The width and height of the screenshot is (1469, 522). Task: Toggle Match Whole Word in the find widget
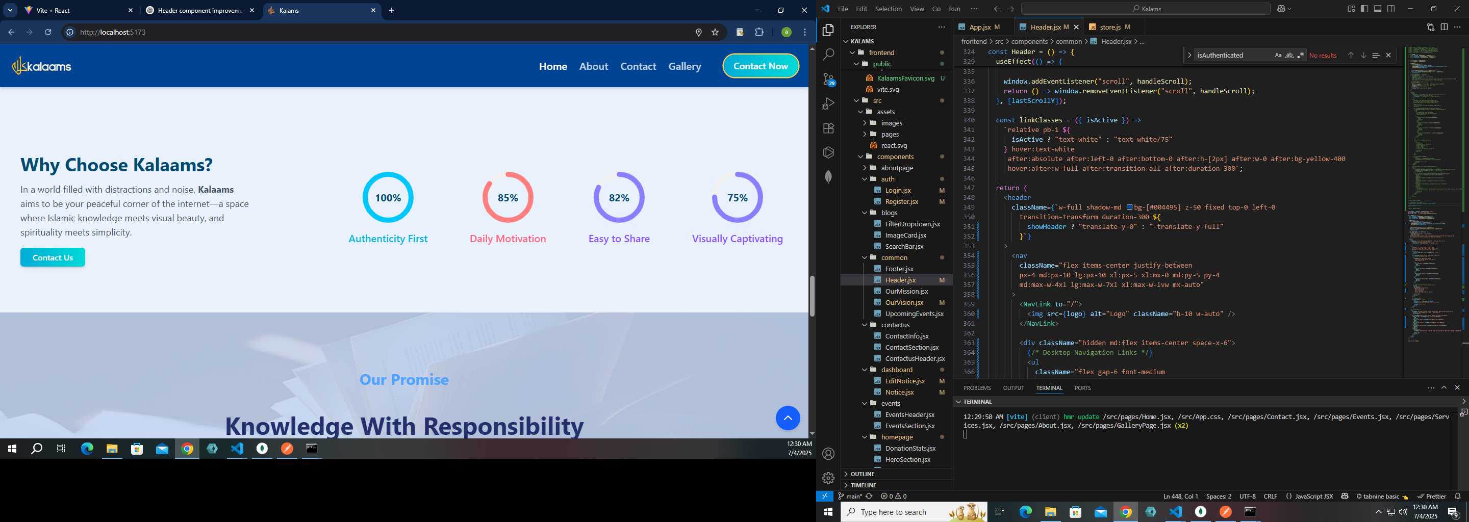[1289, 55]
